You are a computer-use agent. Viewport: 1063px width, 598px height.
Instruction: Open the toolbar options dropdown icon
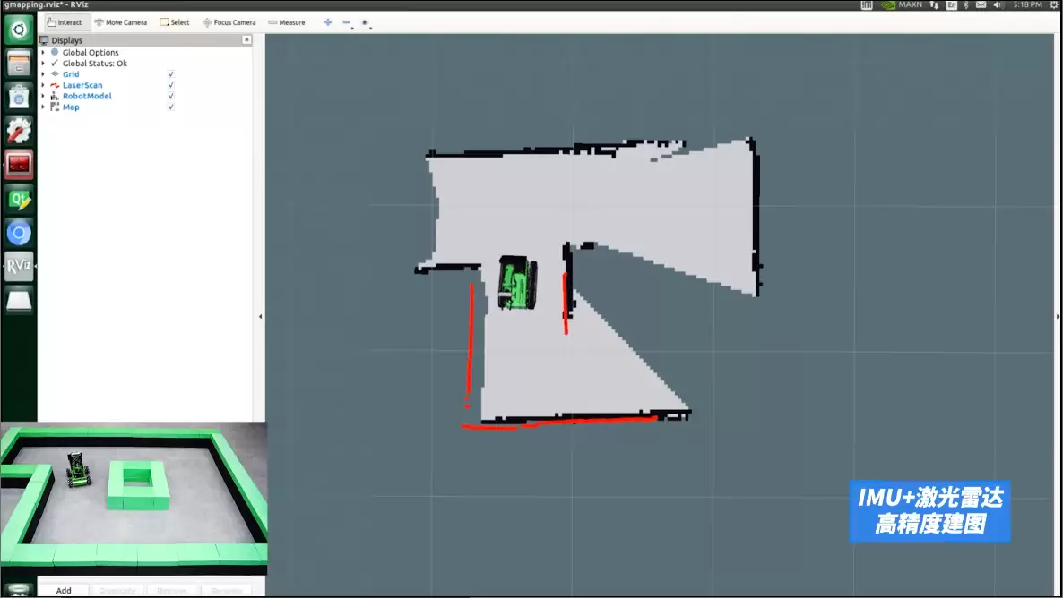pos(366,23)
